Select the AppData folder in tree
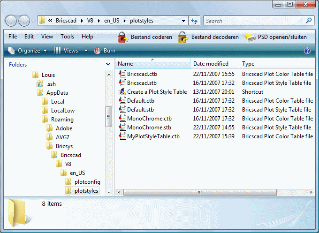This screenshot has width=319, height=233. (57, 93)
